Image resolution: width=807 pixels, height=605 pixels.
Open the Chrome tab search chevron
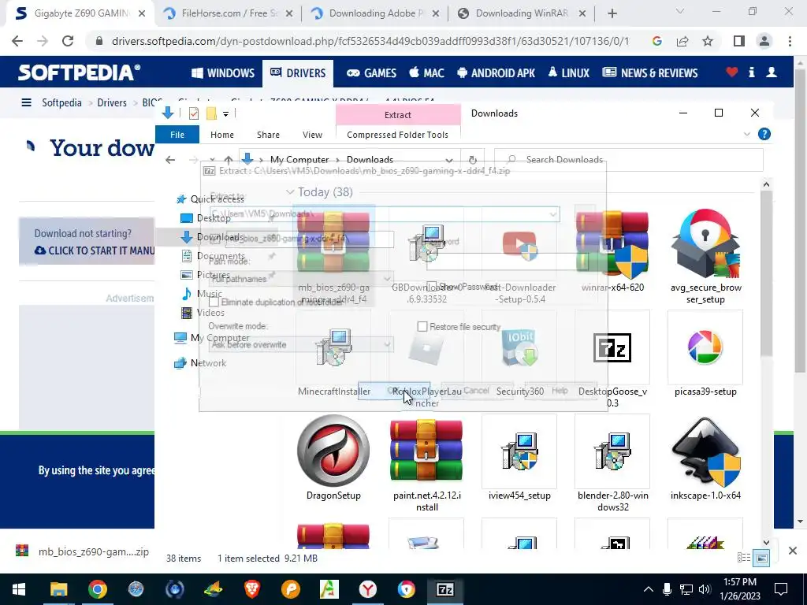[679, 11]
